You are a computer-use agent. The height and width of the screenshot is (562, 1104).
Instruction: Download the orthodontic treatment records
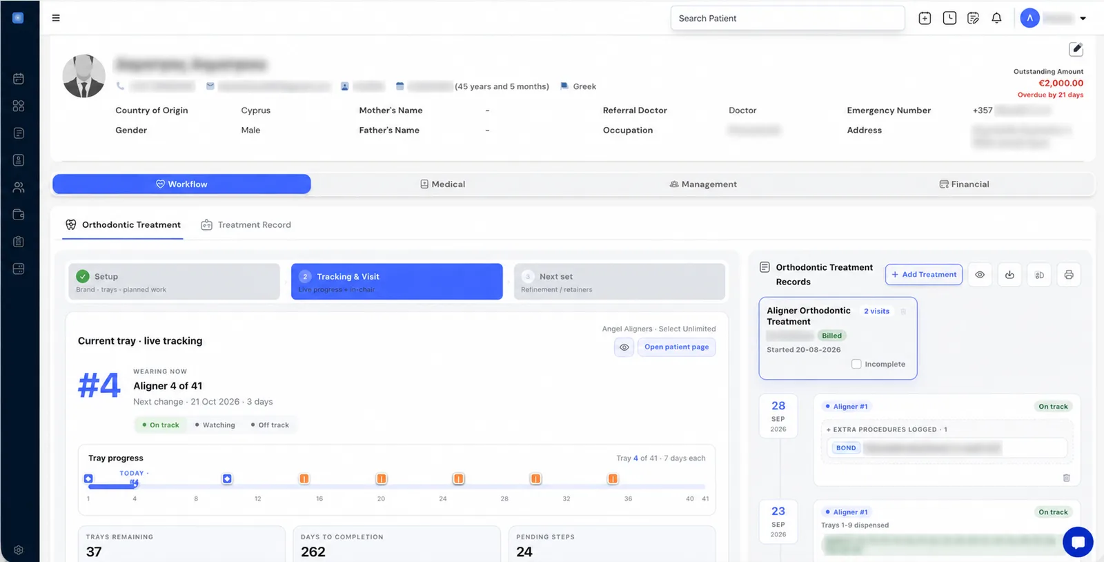click(x=1009, y=275)
